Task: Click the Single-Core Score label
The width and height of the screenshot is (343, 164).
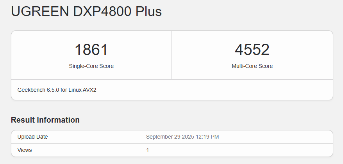Action: [91, 66]
